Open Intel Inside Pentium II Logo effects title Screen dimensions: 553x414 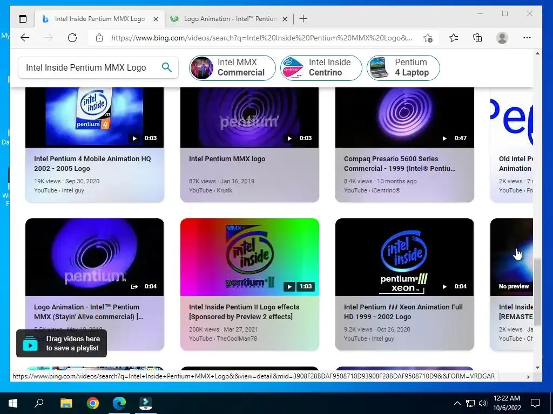[244, 312]
